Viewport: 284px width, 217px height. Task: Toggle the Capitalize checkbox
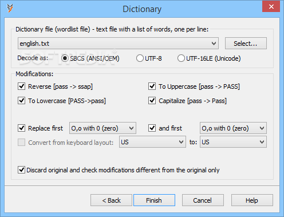pos(152,101)
